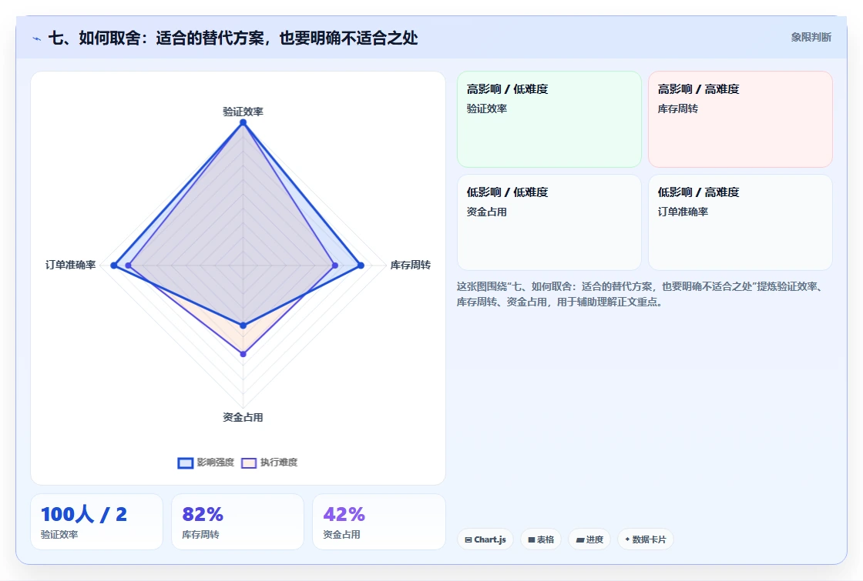Click the 进度 tag chip

(589, 539)
